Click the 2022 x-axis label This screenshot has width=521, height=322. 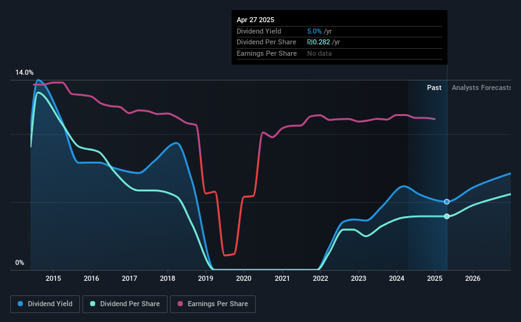point(320,278)
